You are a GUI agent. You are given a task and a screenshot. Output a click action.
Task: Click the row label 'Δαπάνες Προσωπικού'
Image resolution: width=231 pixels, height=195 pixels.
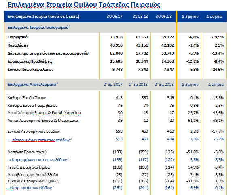pyautogui.click(x=27, y=152)
